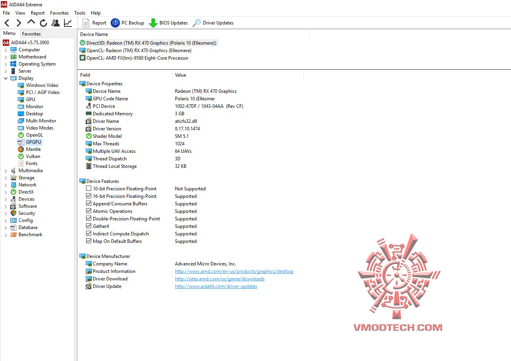Expand the Storage tree node
The height and width of the screenshot is (361, 511).
[6, 178]
